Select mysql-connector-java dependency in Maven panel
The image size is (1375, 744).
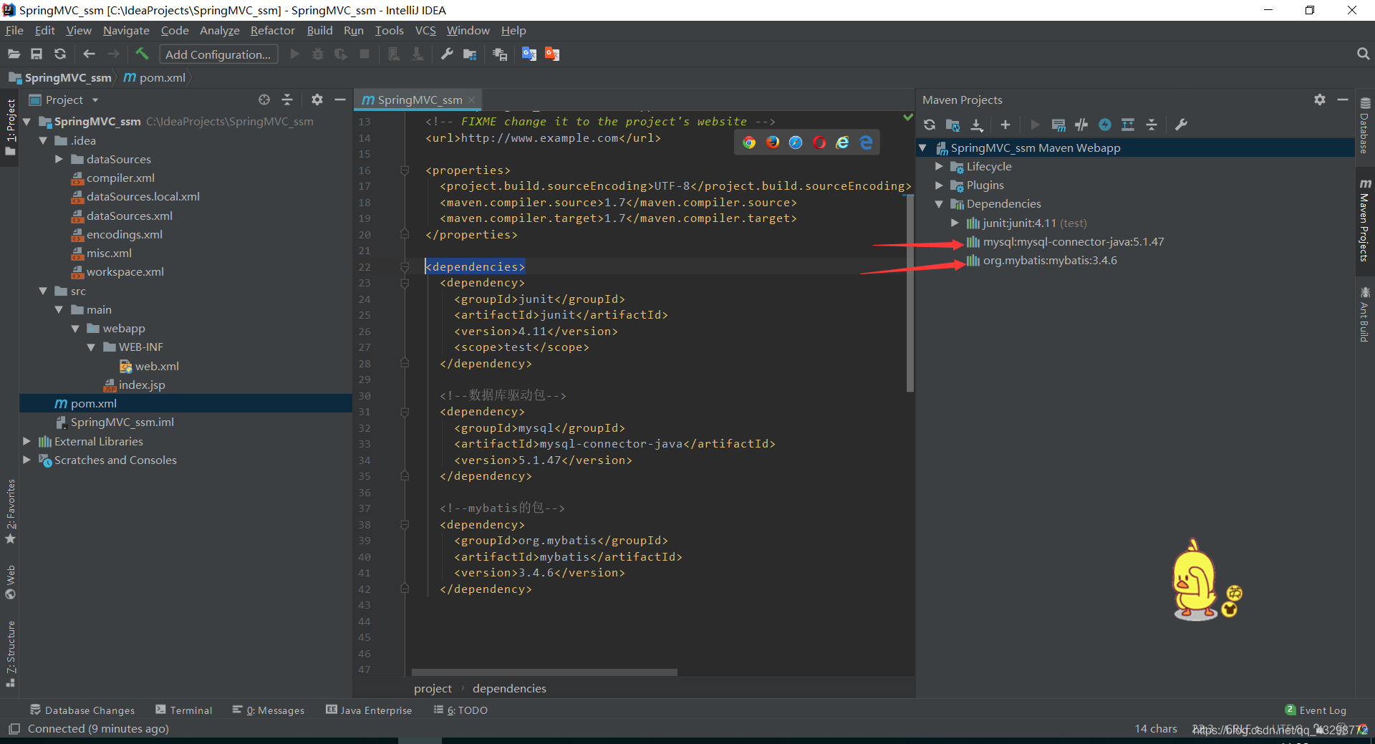click(x=1073, y=241)
